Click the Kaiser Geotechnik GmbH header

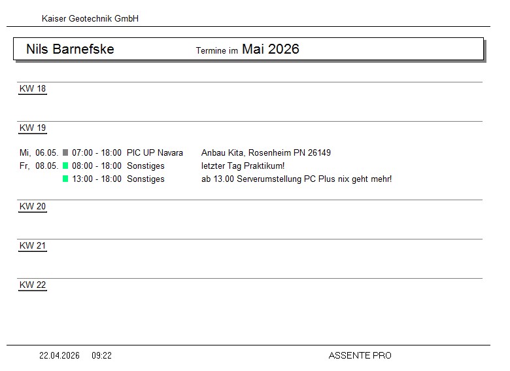coord(90,19)
